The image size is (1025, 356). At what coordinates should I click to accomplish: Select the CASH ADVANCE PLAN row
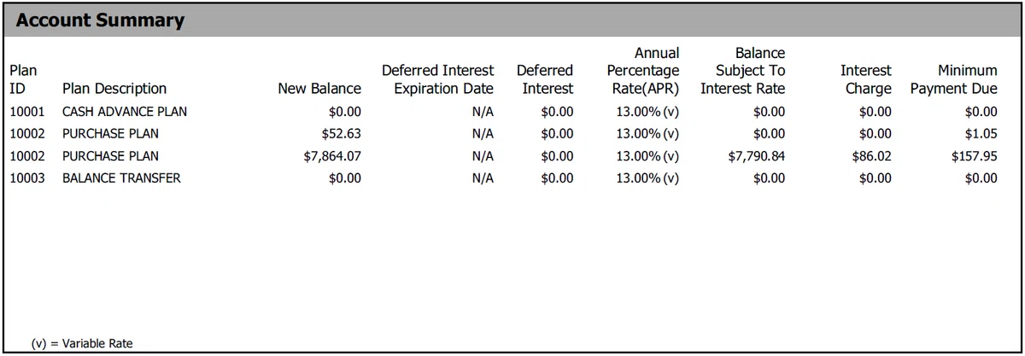point(503,111)
